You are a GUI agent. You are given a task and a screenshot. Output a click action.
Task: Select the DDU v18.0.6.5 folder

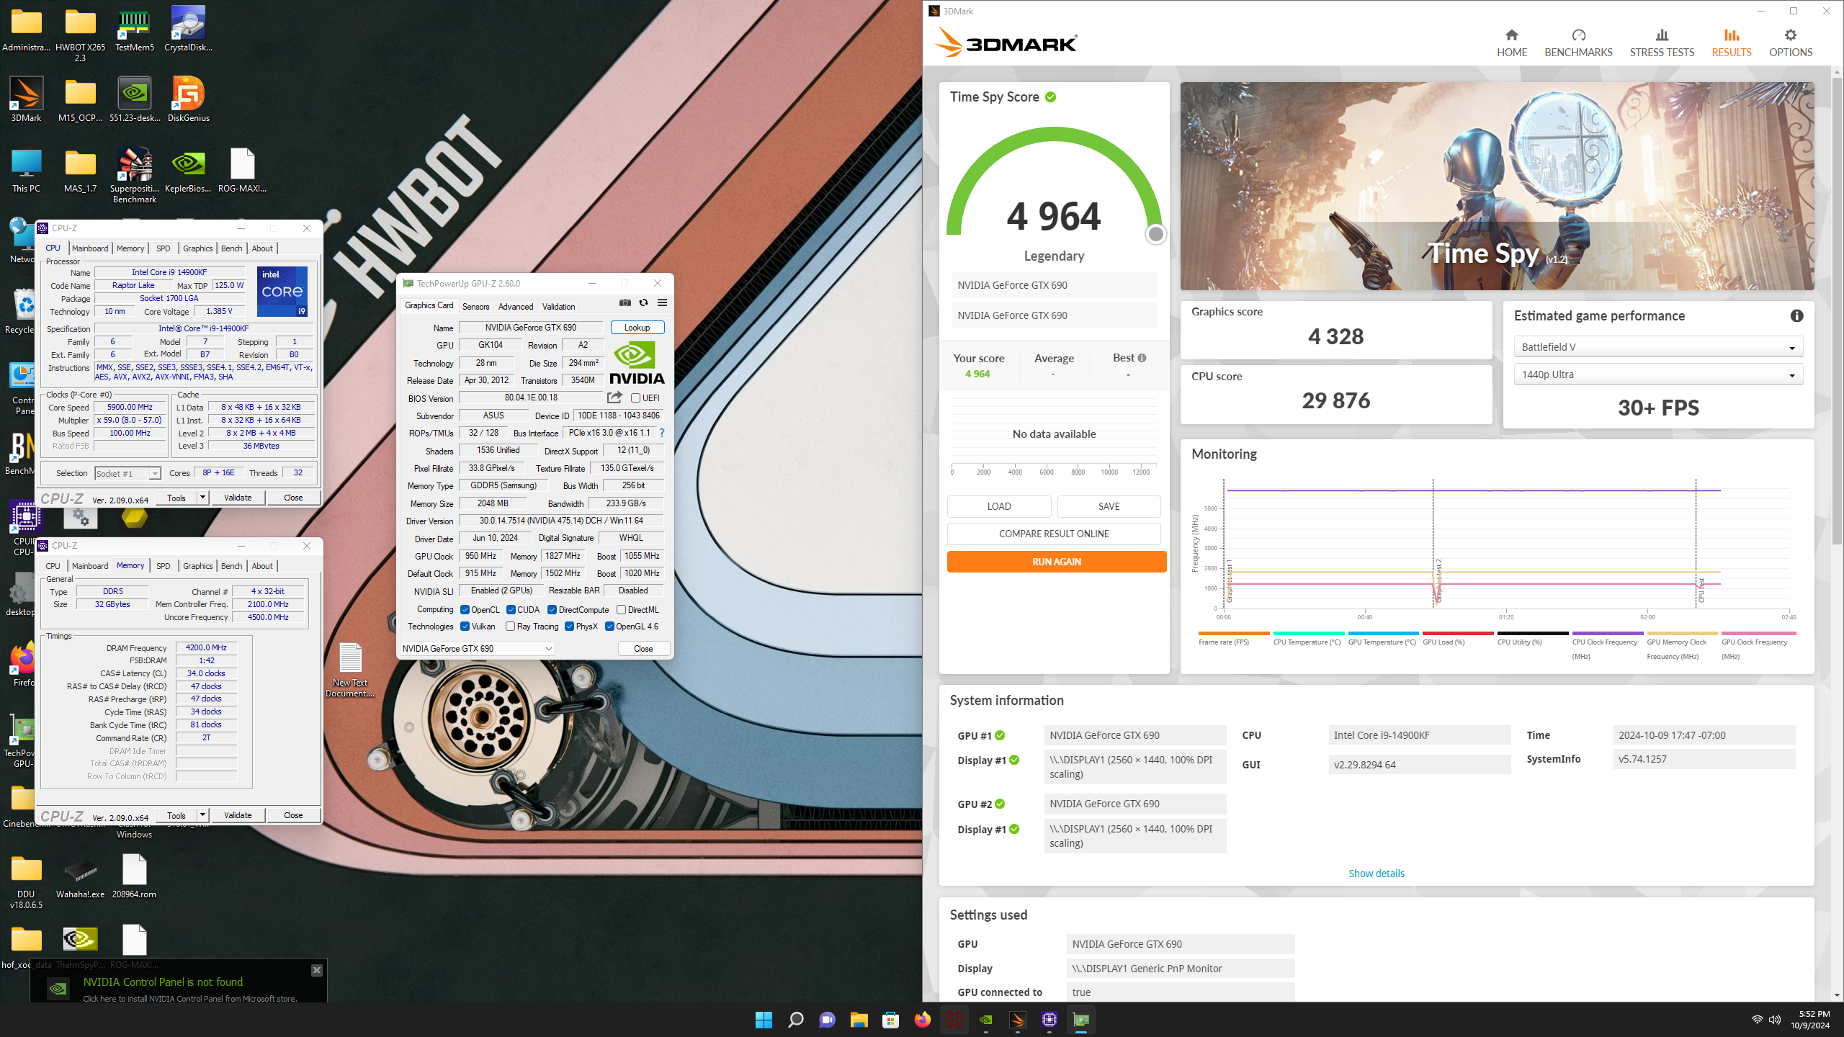(x=26, y=881)
